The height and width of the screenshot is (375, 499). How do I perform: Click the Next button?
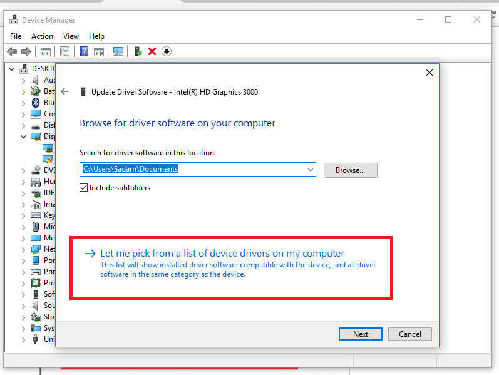361,334
